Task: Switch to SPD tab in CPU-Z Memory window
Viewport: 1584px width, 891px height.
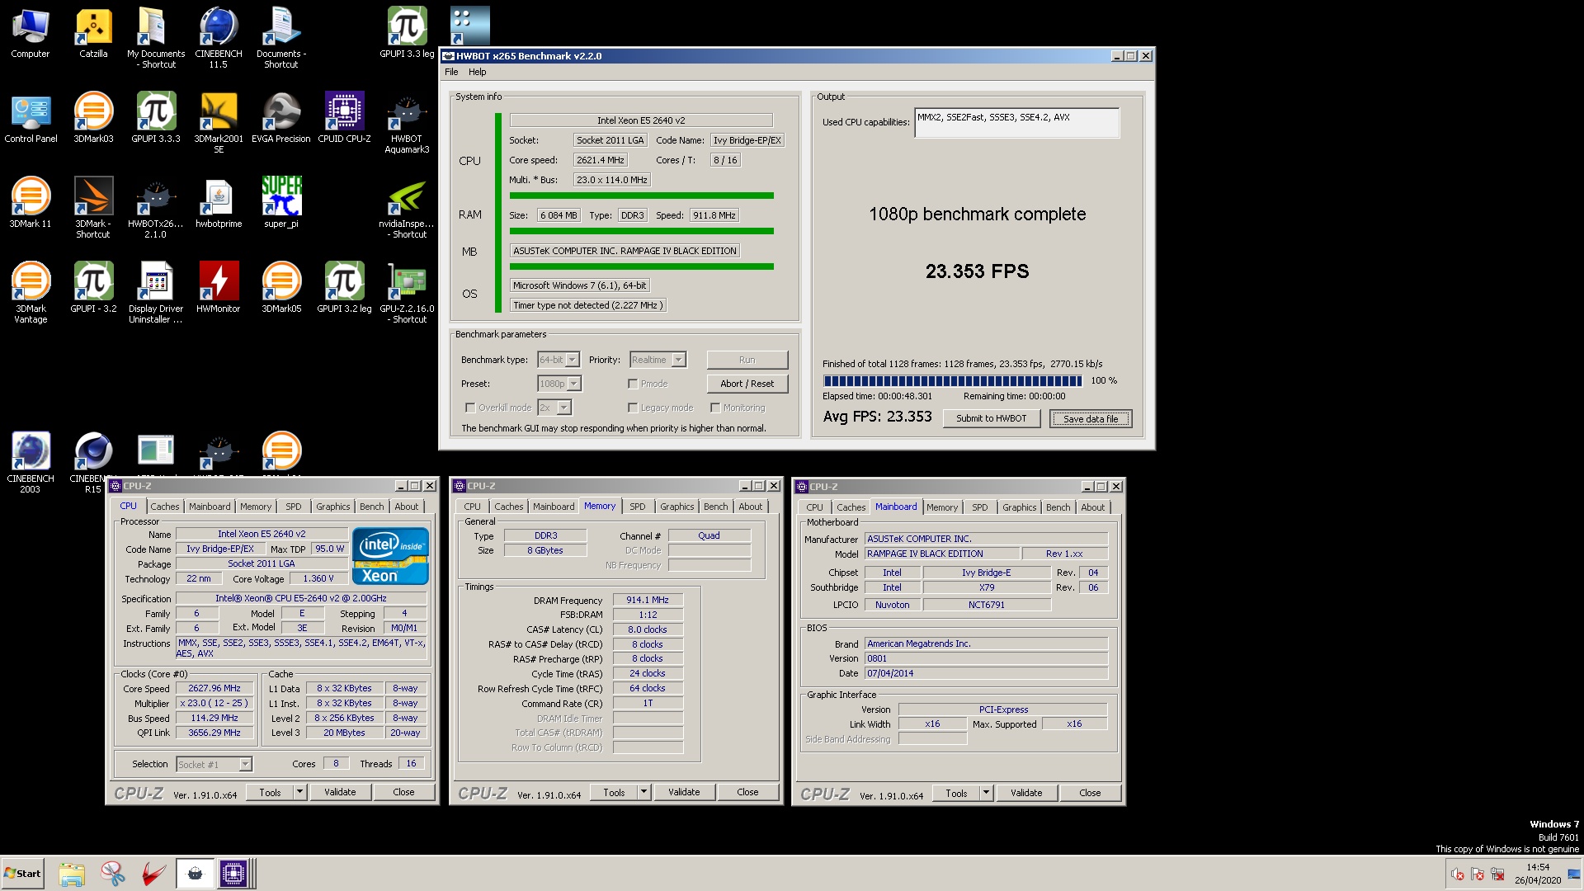Action: tap(637, 507)
